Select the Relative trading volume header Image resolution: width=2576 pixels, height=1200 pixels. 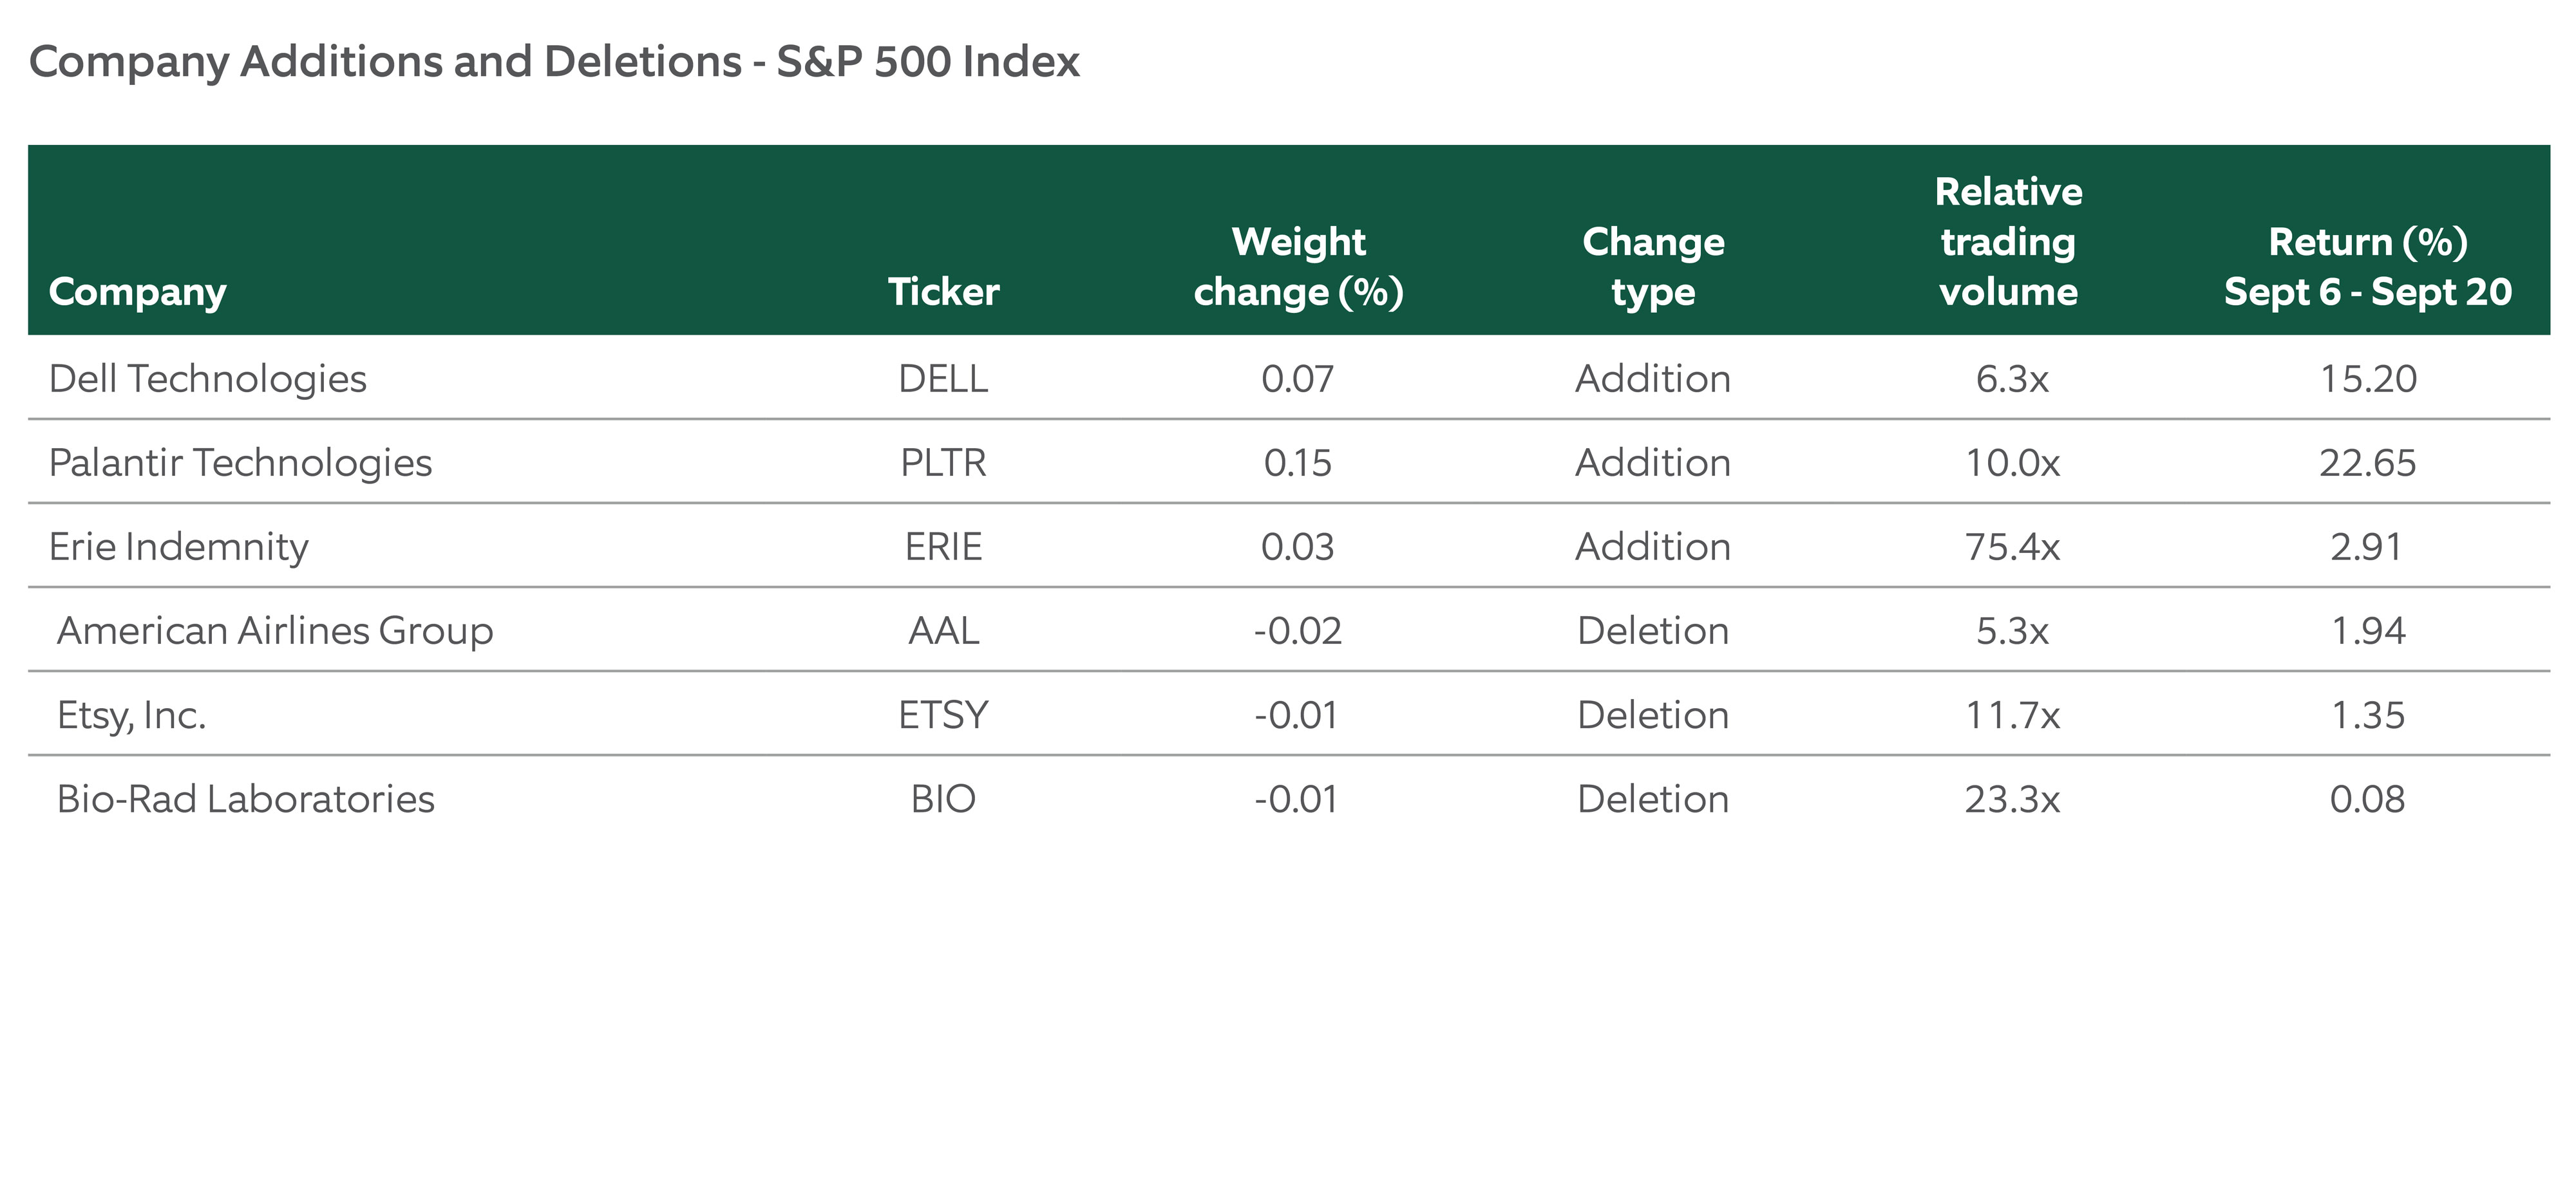2008,242
